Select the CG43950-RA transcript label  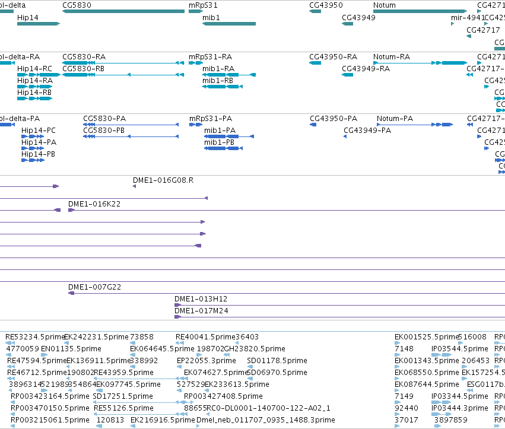point(334,57)
